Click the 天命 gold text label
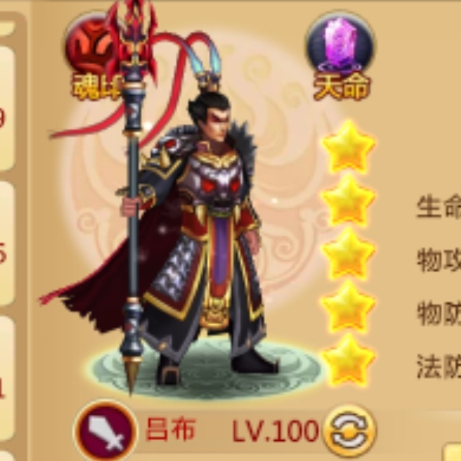The image size is (461, 461). (341, 86)
